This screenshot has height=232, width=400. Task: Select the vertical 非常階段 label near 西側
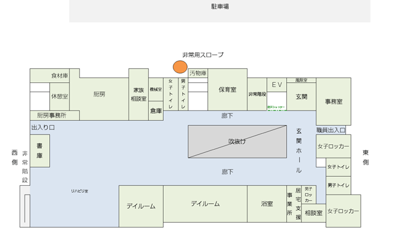pos(25,167)
